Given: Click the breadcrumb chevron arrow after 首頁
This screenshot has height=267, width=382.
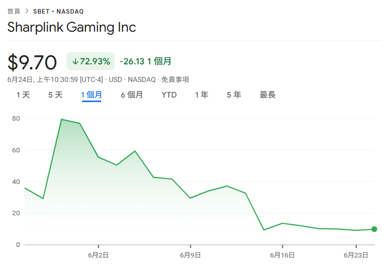Looking at the screenshot, I should pyautogui.click(x=27, y=11).
